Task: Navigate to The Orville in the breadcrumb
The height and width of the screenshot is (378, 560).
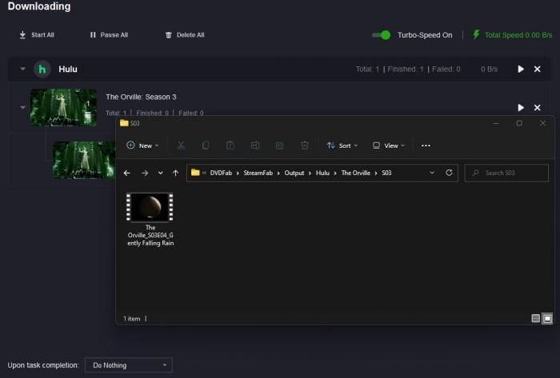Action: pos(356,173)
